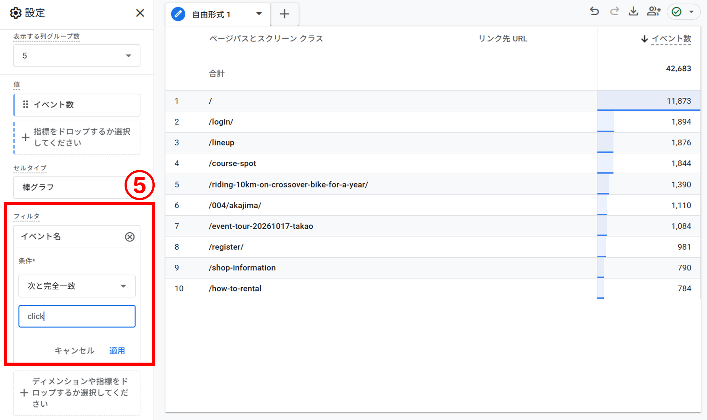Screen dimensions: 707x420
Task: Click the total 42,683 value
Action: coord(678,68)
